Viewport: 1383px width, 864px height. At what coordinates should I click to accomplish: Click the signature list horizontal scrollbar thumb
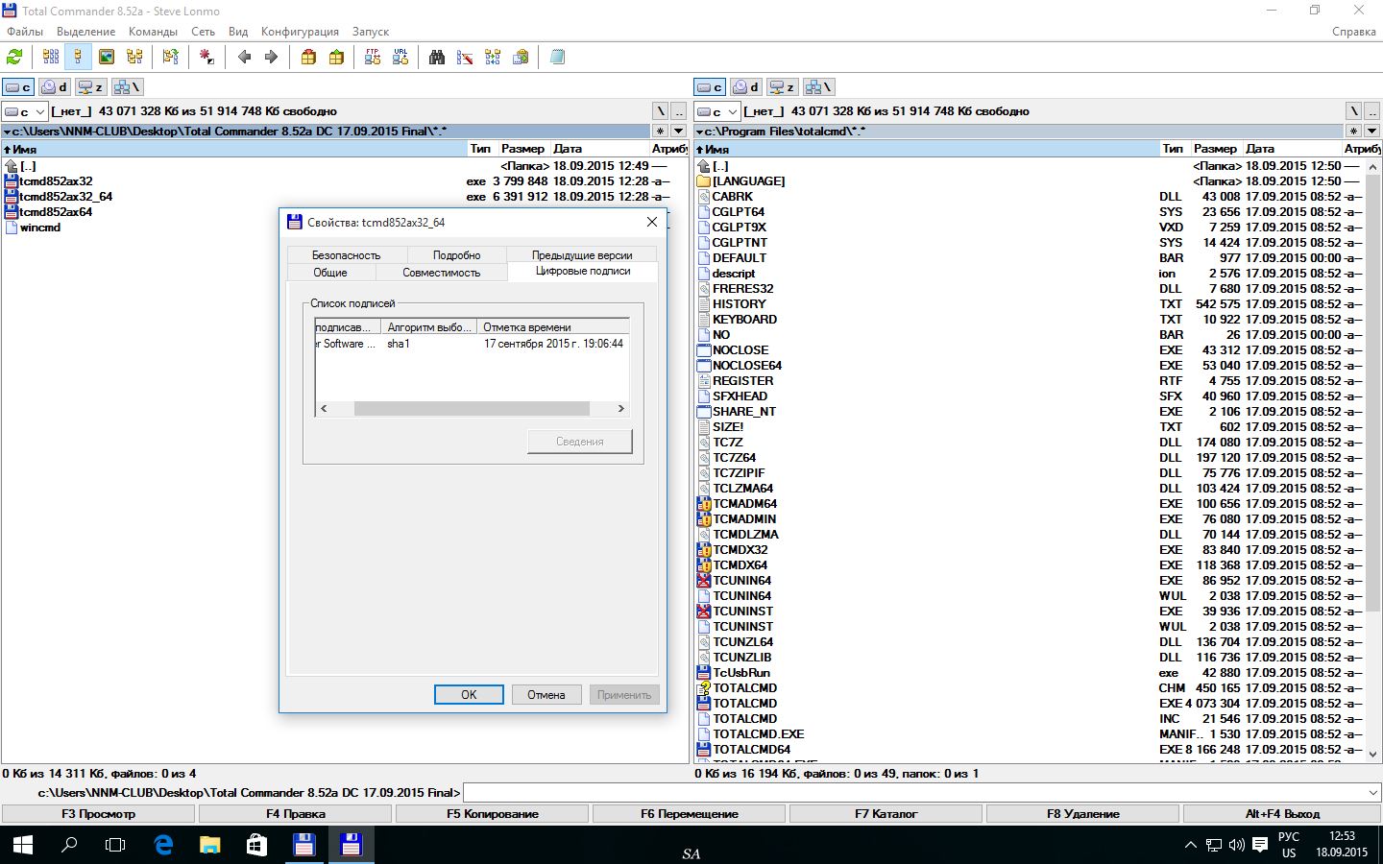point(472,409)
